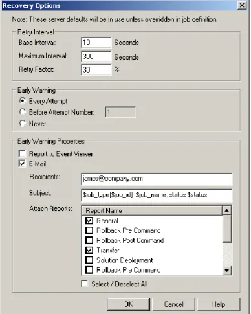Uncheck the General report checkbox
Screen dimensions: 251x314
point(89,221)
